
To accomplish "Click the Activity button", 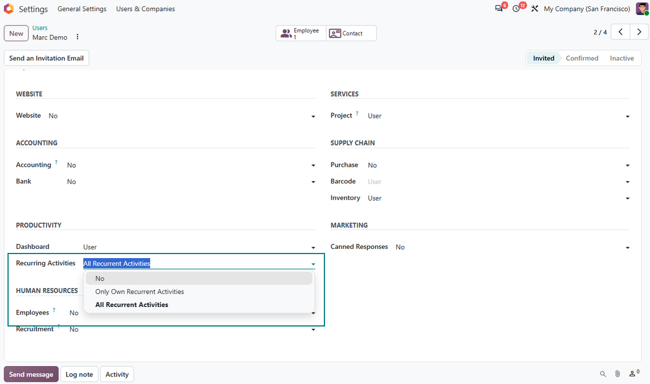I will point(117,374).
